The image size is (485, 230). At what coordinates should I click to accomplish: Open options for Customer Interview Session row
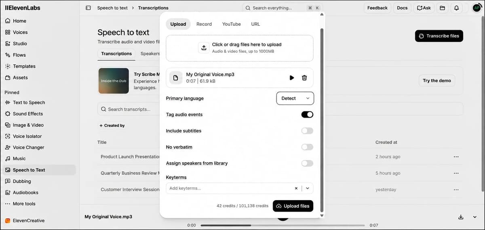(456, 190)
